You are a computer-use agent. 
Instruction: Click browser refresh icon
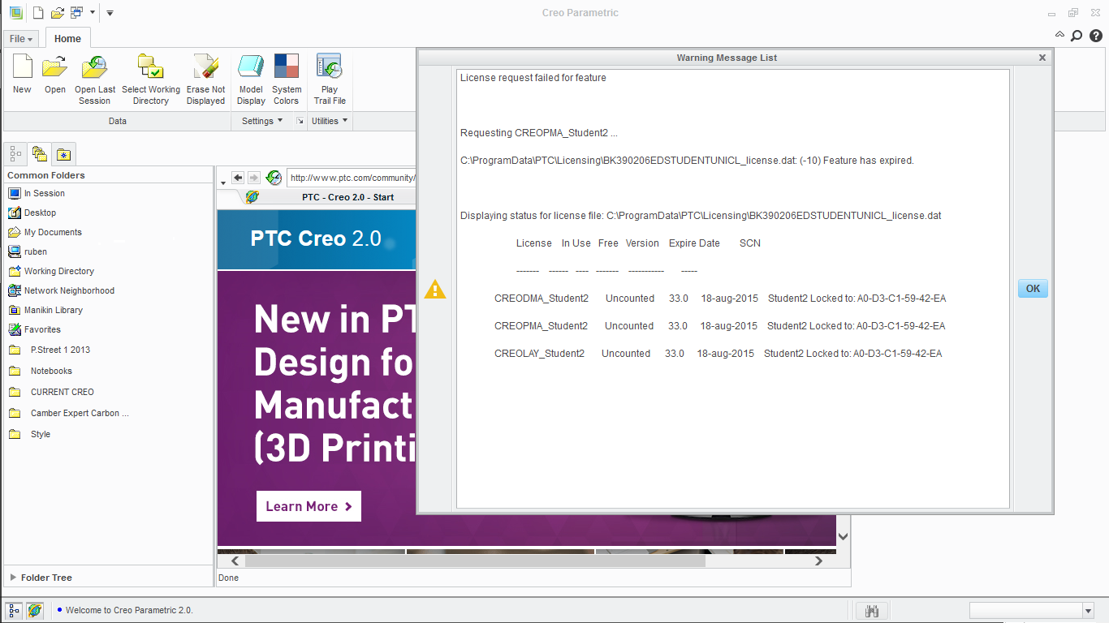tap(274, 178)
